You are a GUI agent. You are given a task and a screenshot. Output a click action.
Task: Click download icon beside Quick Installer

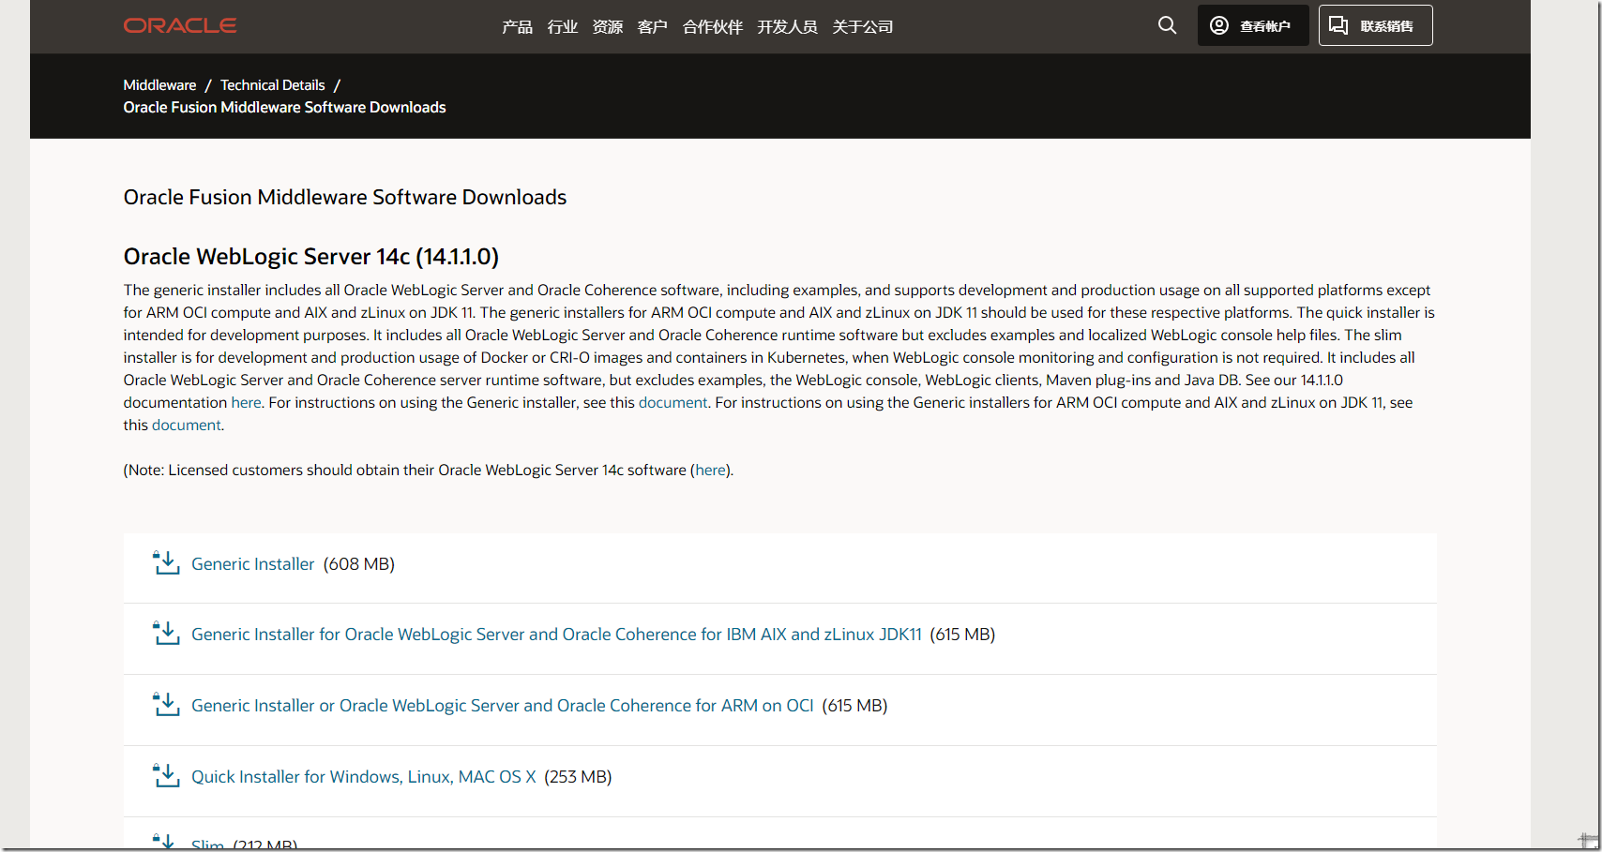(x=166, y=775)
